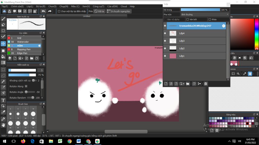Screen dimensions: 259x145
Task: Click the 'Đặt lại' reset button
Action: coord(99,11)
